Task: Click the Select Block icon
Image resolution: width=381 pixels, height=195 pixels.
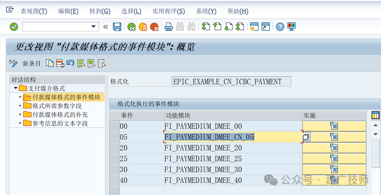Action: pyautogui.click(x=92, y=63)
